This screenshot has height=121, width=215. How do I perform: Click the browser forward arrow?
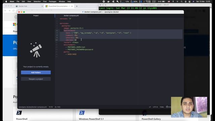click(9, 10)
